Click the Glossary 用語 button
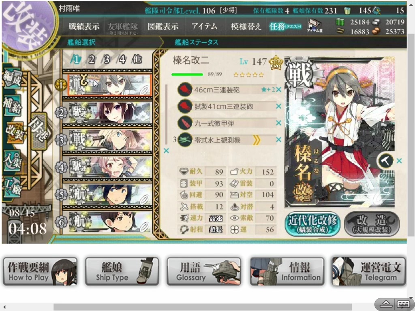 coord(204,271)
